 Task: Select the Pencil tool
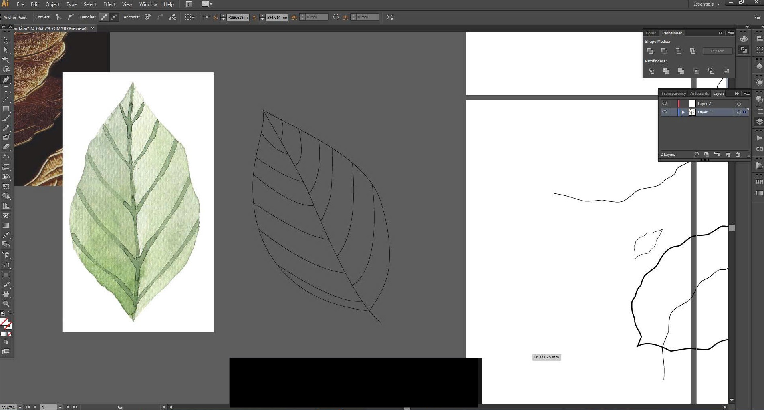(6, 128)
